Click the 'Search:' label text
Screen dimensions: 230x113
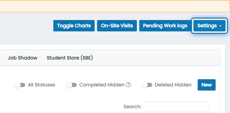pyautogui.click(x=132, y=106)
